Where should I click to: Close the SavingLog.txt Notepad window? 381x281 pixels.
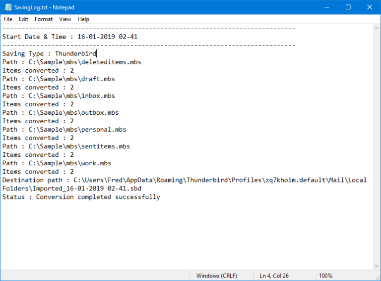click(370, 7)
